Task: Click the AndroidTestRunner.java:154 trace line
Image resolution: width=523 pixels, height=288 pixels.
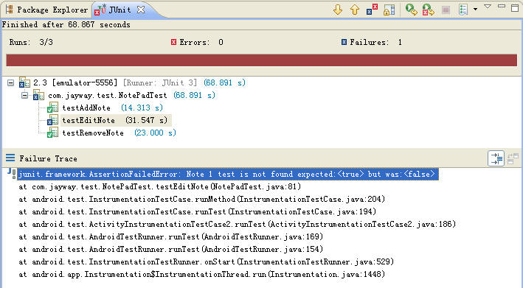Action: click(171, 249)
